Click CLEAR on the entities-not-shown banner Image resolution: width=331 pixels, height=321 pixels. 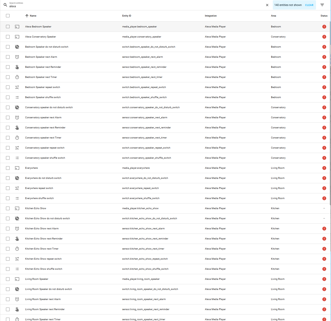[309, 5]
